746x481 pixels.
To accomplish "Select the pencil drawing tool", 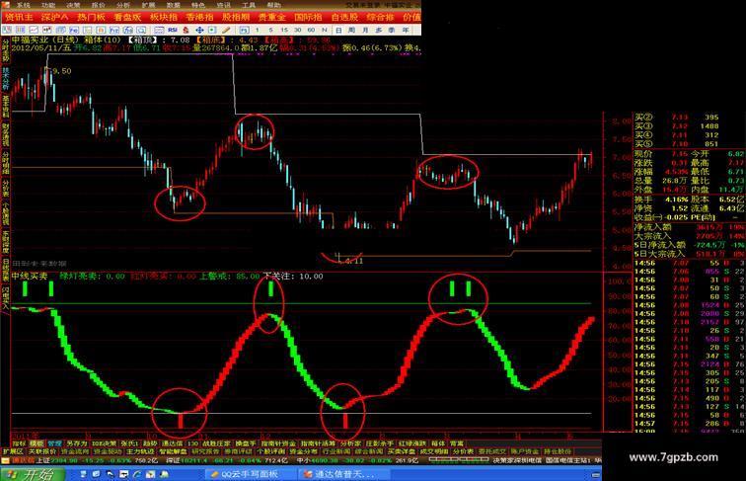I will 226,30.
